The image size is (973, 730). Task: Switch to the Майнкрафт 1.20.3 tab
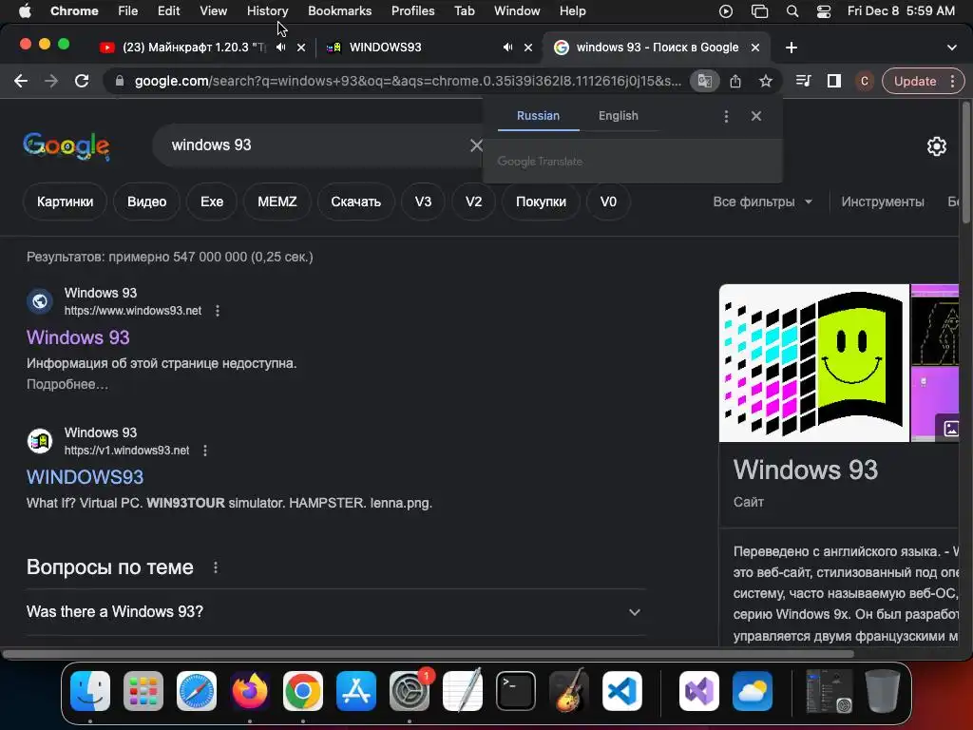tap(194, 48)
